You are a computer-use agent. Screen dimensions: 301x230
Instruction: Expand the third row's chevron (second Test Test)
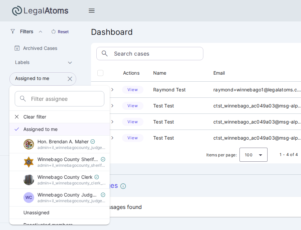[112, 122]
